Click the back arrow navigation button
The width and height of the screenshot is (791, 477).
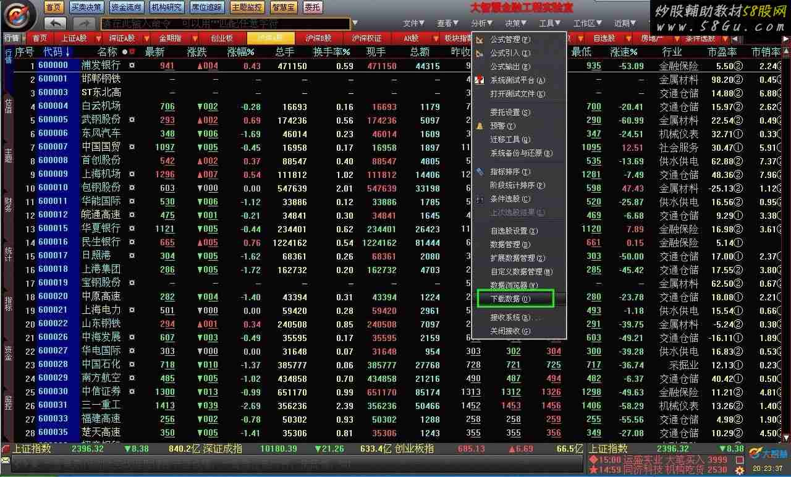pyautogui.click(x=55, y=23)
